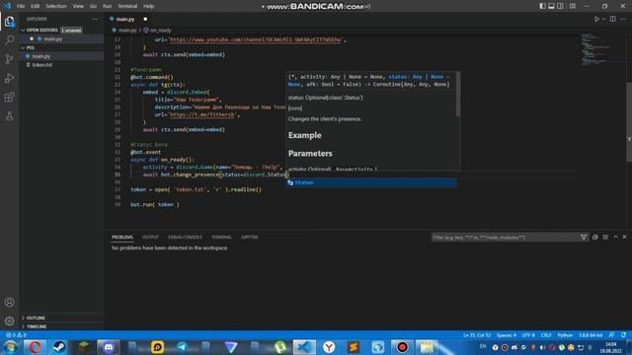
Task: Open dropdown arrow next to Run button
Action: 603,19
